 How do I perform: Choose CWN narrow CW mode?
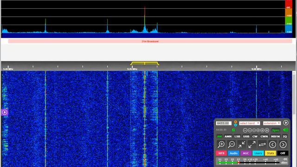[x=264, y=136]
